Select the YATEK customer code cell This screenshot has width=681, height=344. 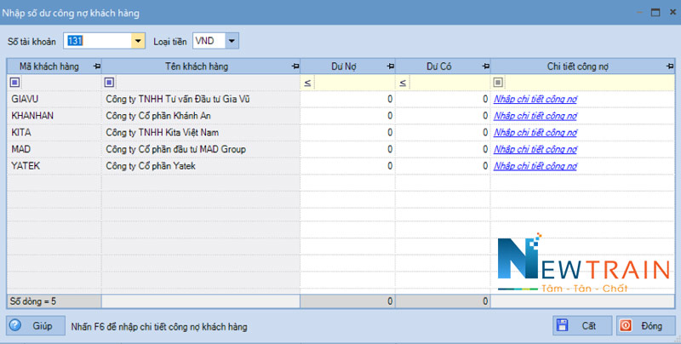point(54,166)
